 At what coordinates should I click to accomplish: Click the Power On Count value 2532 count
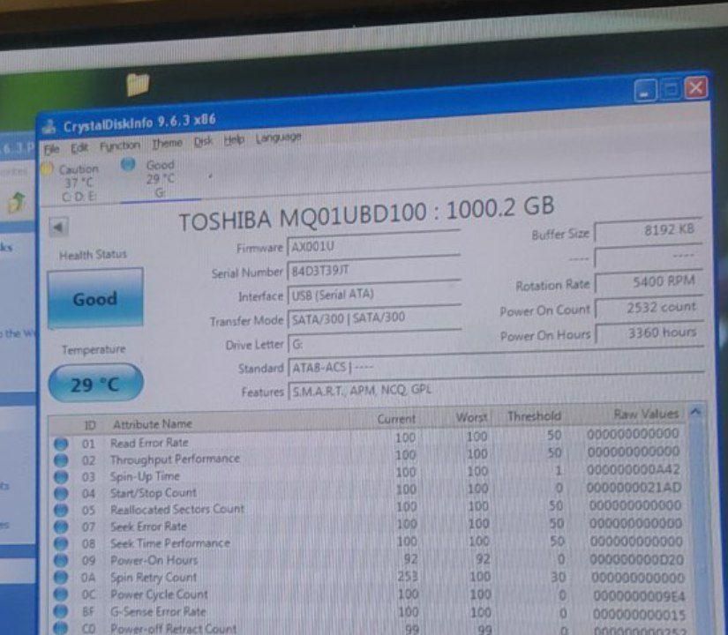(649, 307)
